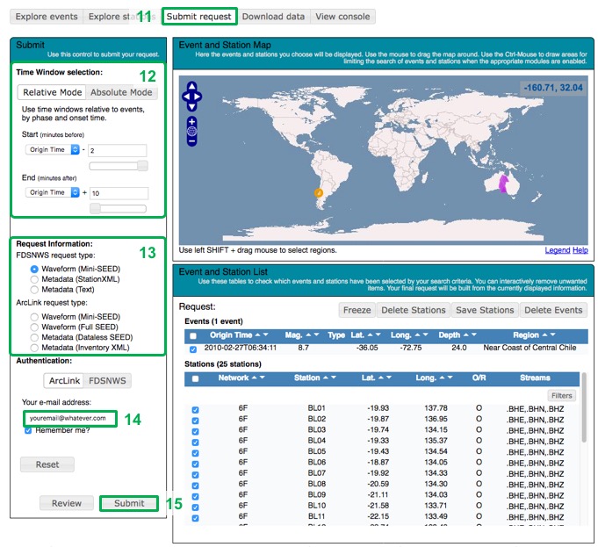Reset map to world extent globe icon

pos(192,131)
